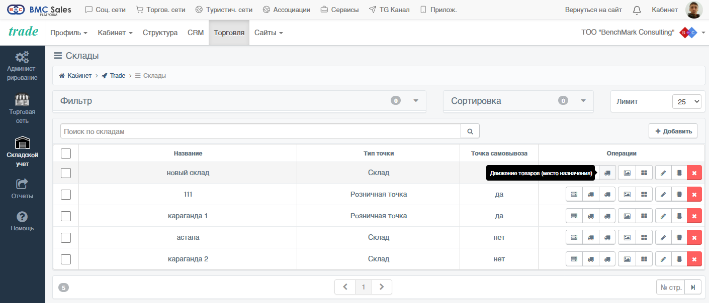Screen dimensions: 709x303
Task: Open Помощь in the sidebar
Action: click(x=22, y=221)
